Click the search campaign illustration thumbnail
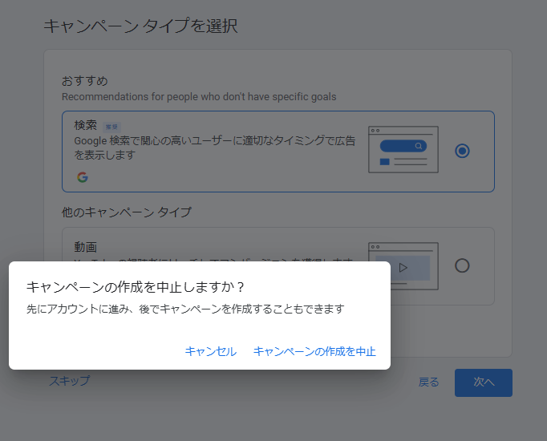The height and width of the screenshot is (441, 547). pyautogui.click(x=403, y=150)
